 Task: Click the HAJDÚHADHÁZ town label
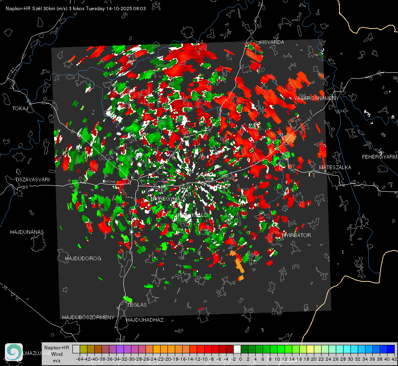click(x=145, y=320)
